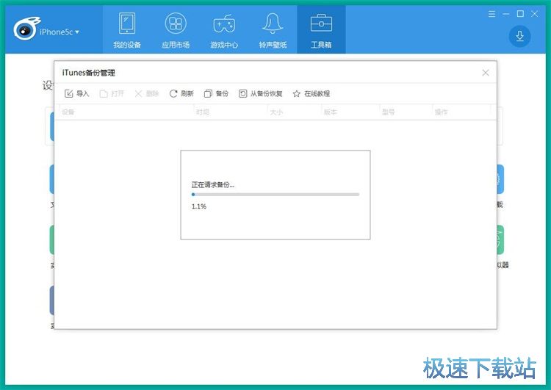Open the download manager arrow button
The image size is (551, 390).
point(519,36)
